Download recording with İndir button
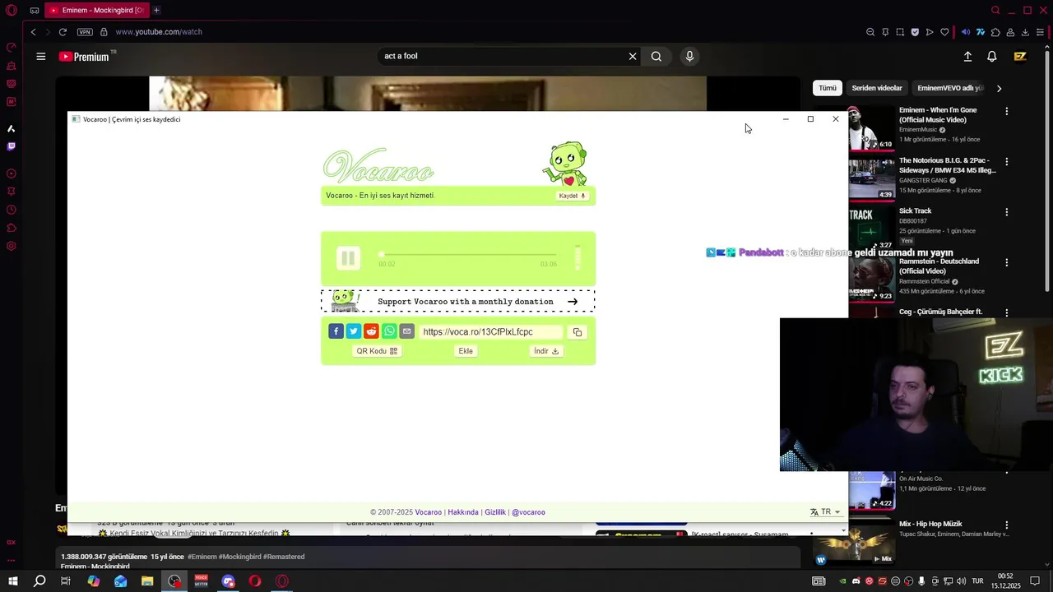Viewport: 1053px width, 592px height. pyautogui.click(x=546, y=351)
